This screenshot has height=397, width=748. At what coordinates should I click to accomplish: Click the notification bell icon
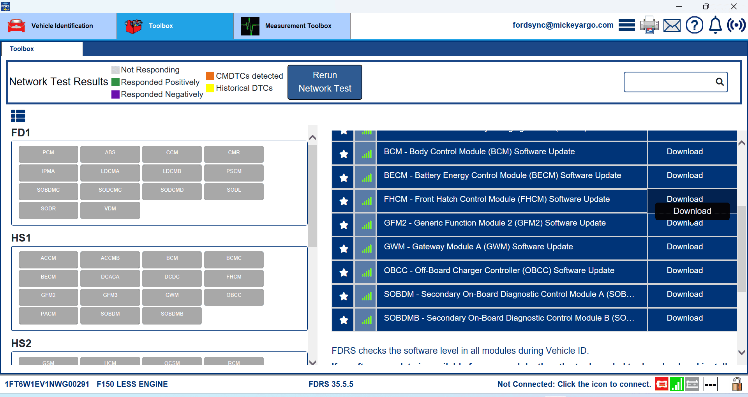(715, 25)
